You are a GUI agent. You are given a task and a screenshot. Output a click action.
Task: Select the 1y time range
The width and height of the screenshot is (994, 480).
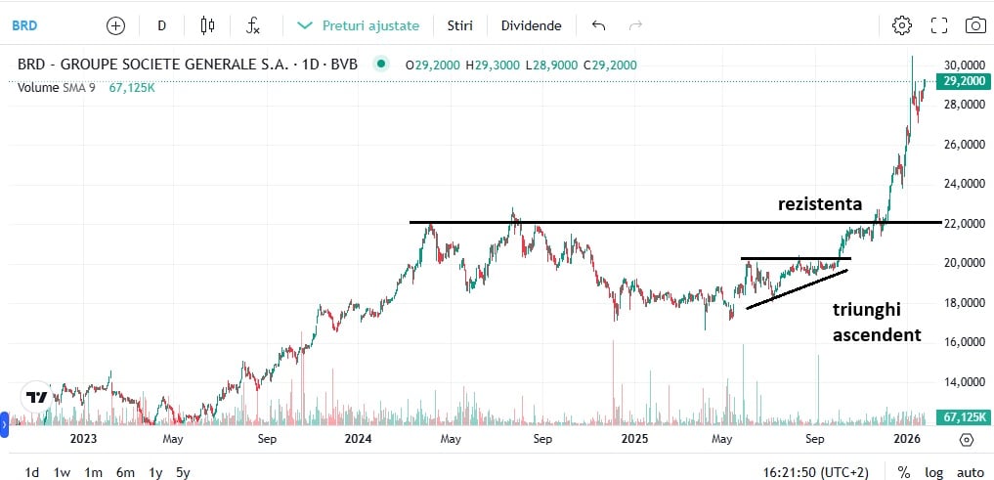point(155,472)
